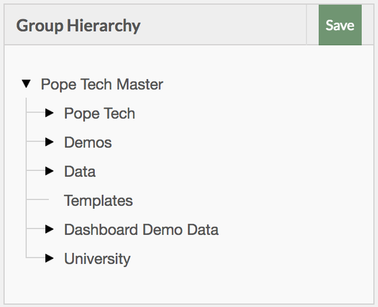Expand the University group triangle
The height and width of the screenshot is (307, 378).
pyautogui.click(x=49, y=258)
